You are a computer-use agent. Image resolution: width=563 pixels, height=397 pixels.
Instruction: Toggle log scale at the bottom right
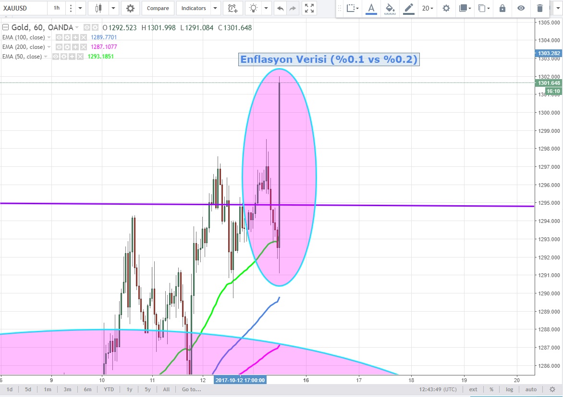(509, 389)
